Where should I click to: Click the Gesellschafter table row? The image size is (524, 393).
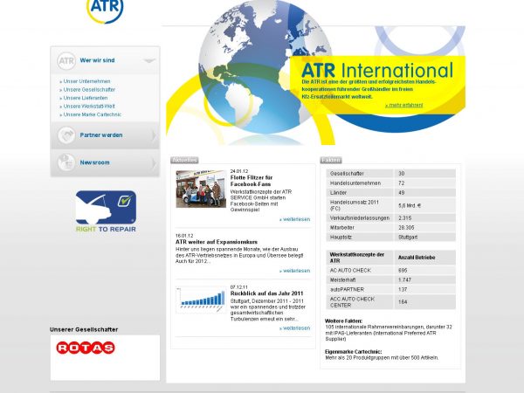pos(390,174)
